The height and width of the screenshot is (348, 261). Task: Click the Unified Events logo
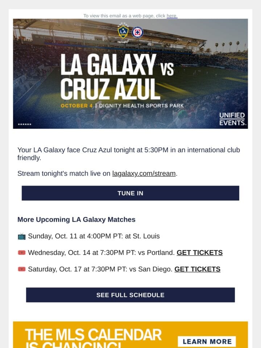(233, 119)
